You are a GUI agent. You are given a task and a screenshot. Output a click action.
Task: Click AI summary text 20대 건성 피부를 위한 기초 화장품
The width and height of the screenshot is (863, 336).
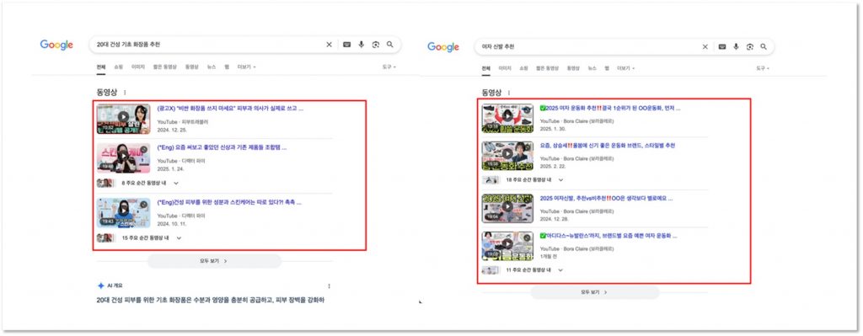(x=210, y=301)
